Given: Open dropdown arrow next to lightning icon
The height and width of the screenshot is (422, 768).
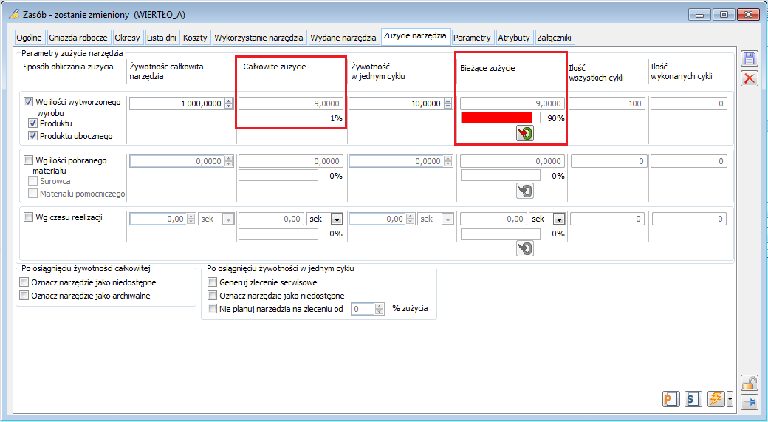Looking at the screenshot, I should pos(730,399).
